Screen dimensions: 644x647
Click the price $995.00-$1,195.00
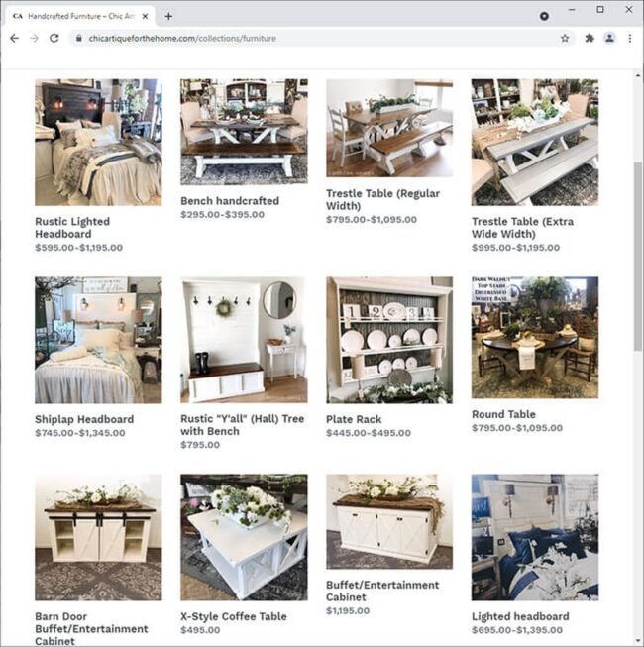515,248
